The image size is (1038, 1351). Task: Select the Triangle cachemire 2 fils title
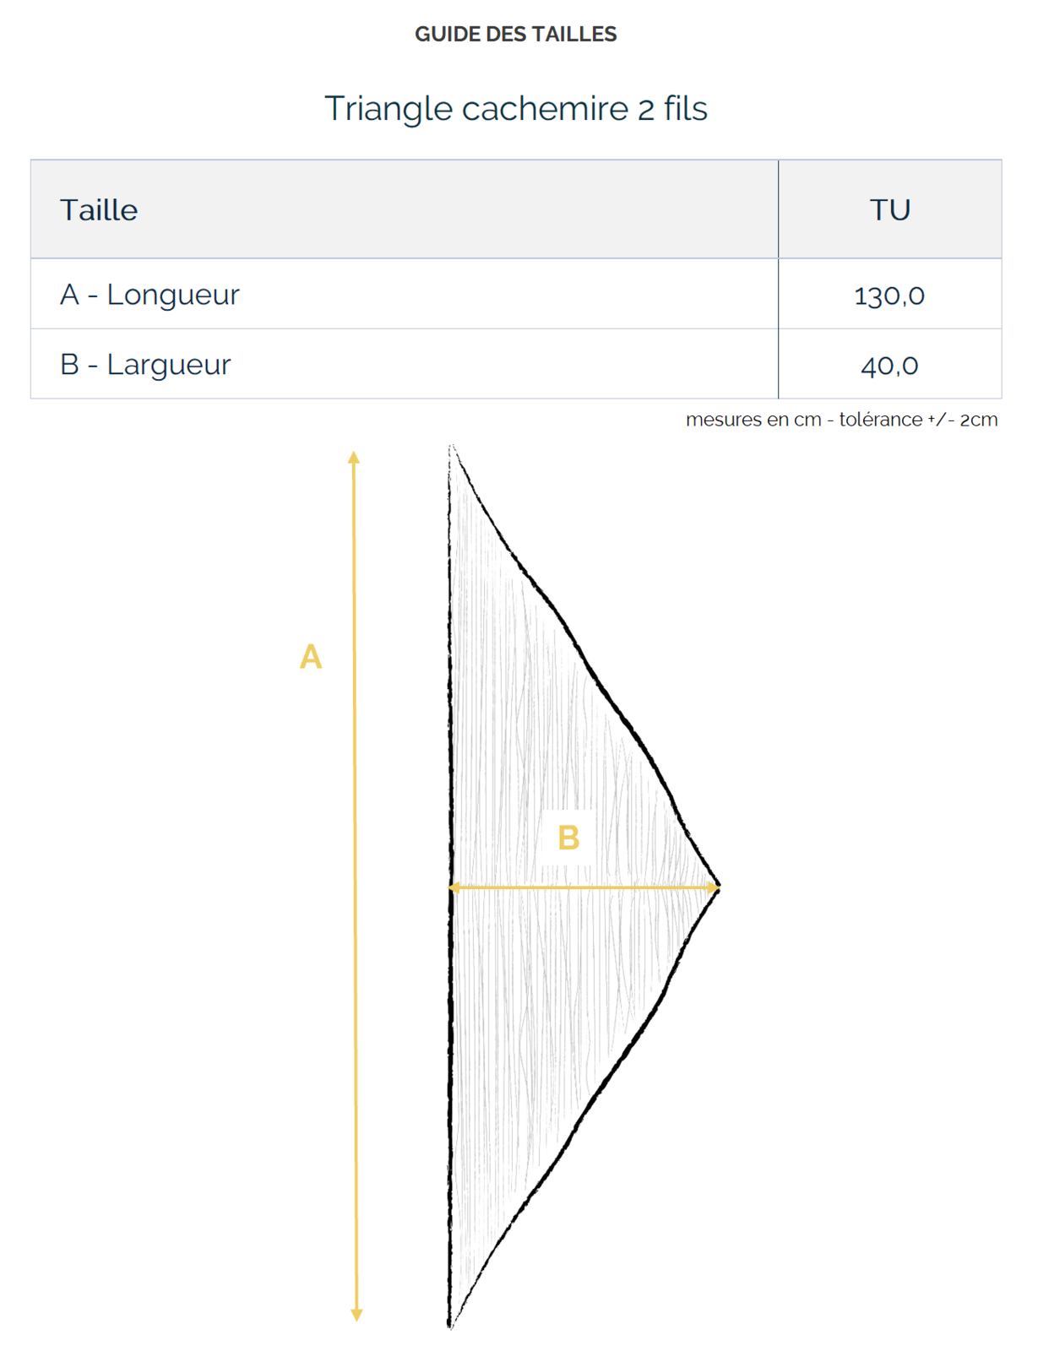(x=515, y=108)
